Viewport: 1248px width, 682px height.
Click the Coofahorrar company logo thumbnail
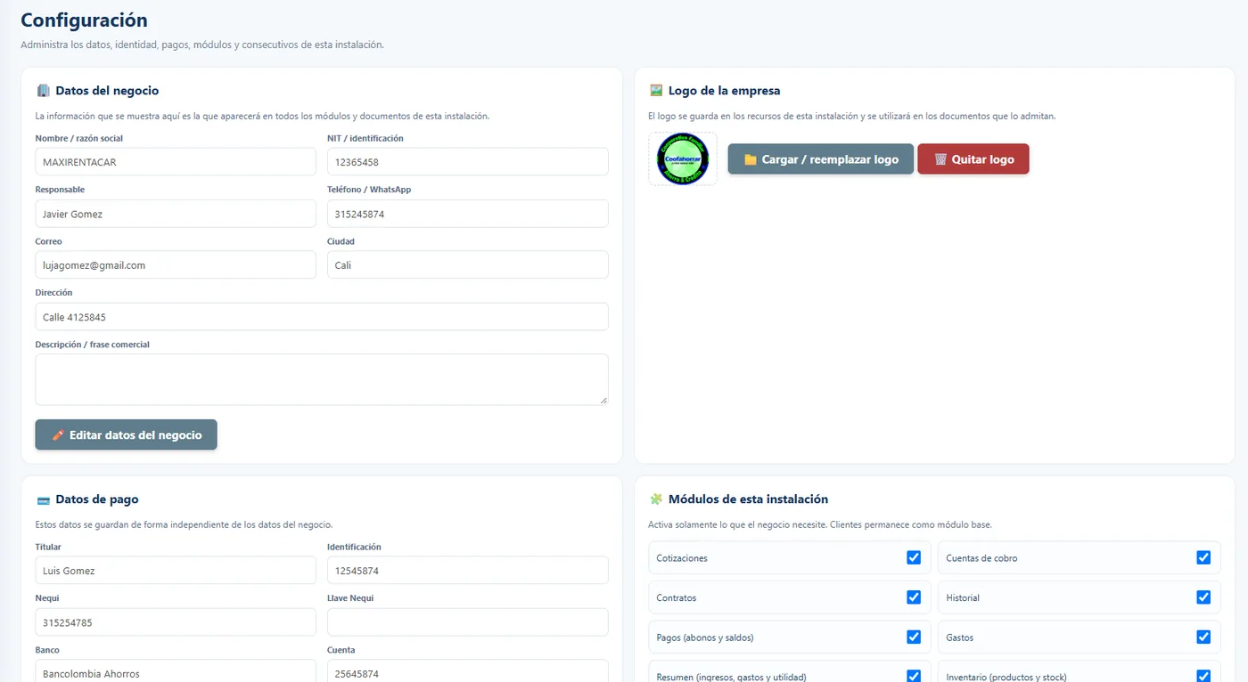pyautogui.click(x=683, y=159)
